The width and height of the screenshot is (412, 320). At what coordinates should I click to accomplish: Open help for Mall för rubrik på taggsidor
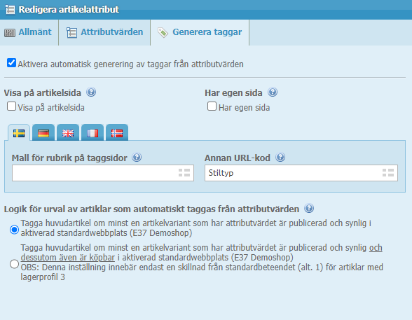click(x=137, y=158)
